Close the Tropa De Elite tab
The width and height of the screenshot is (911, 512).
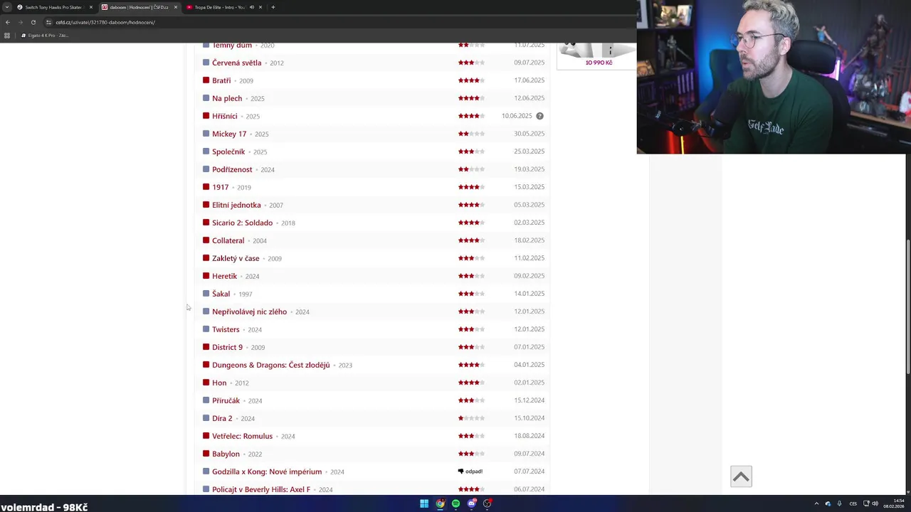260,7
